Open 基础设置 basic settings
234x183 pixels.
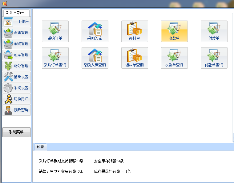point(17,77)
